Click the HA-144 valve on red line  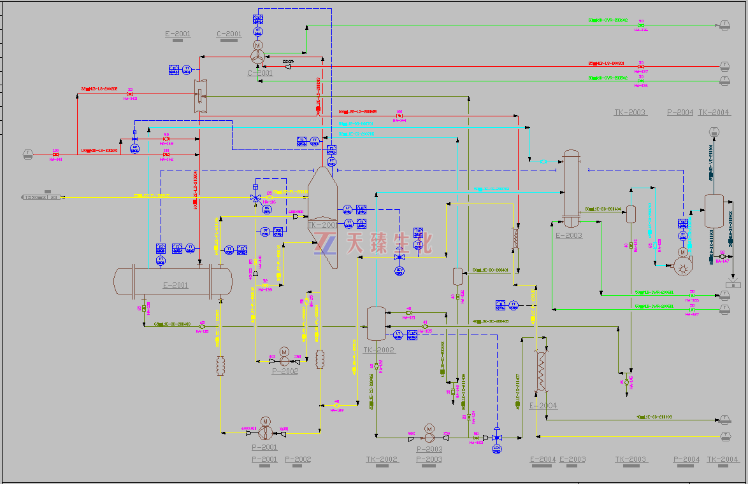(x=399, y=116)
